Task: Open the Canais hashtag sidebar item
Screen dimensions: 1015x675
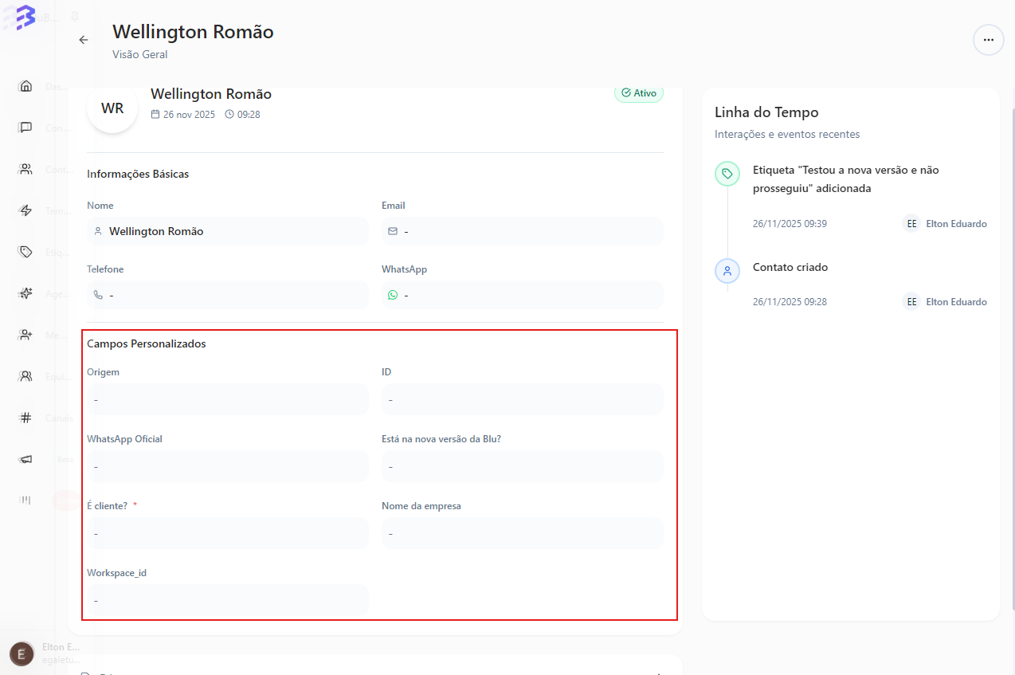Action: [x=26, y=418]
